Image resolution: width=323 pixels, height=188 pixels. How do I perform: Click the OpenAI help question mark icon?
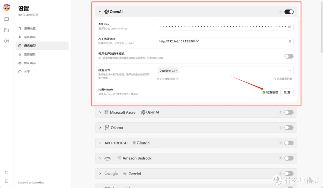pos(280,12)
